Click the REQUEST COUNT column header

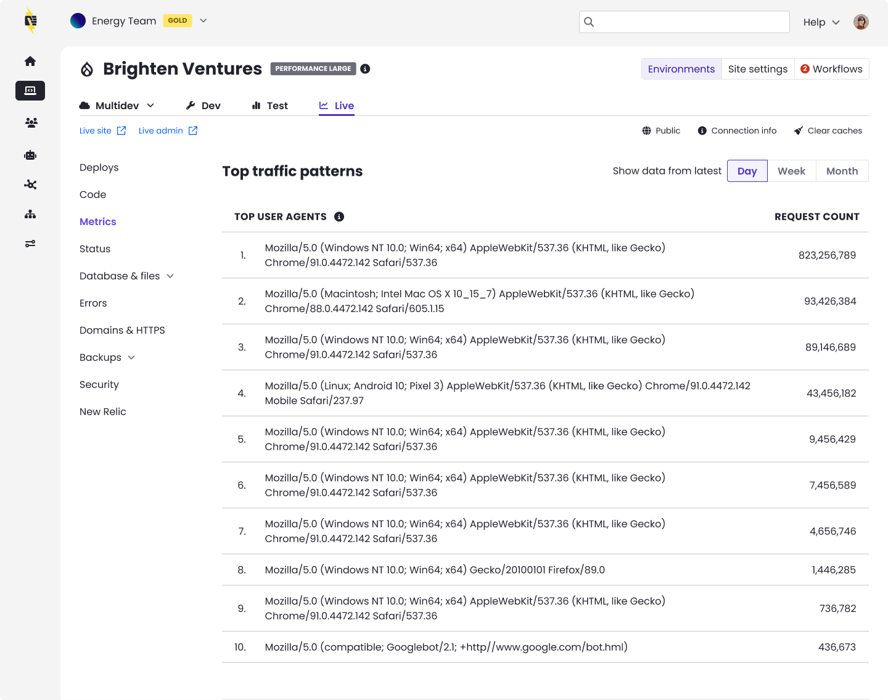coord(817,216)
